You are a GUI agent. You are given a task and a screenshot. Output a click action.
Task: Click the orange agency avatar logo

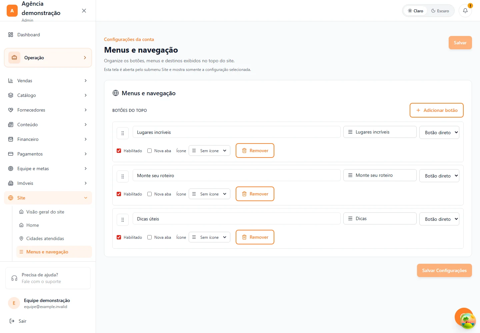click(12, 11)
